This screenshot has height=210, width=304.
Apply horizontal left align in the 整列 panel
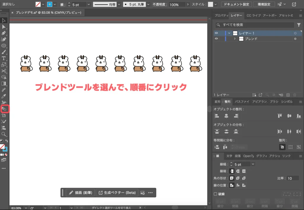(x=217, y=116)
